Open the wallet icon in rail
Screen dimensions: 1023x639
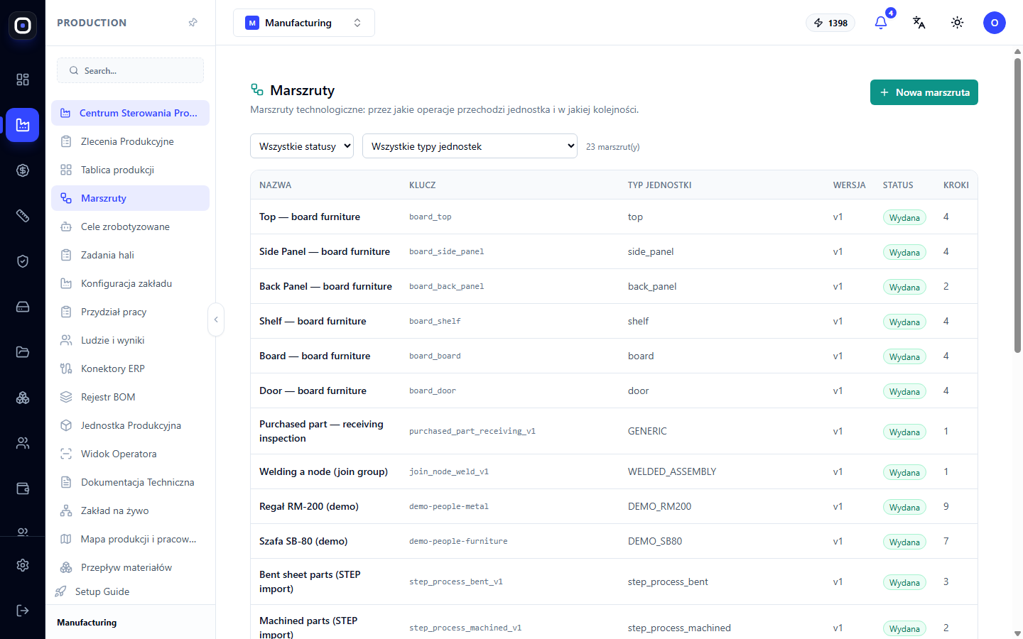[23, 488]
